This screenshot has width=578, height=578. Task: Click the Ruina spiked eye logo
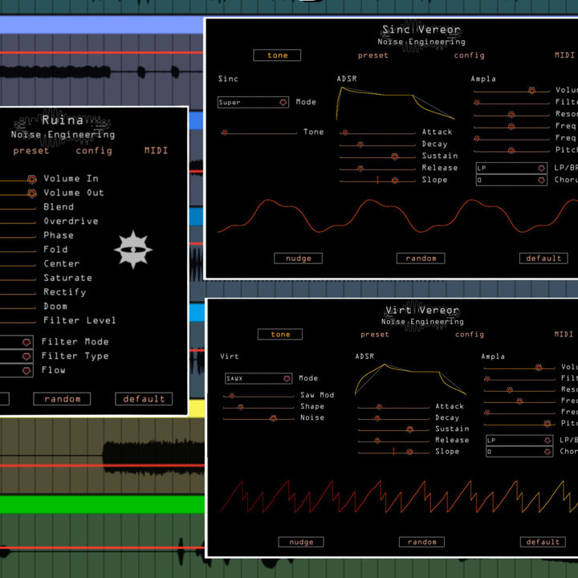pyautogui.click(x=133, y=250)
